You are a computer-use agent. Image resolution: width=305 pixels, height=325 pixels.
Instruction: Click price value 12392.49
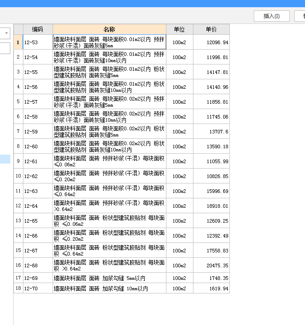coord(217,236)
